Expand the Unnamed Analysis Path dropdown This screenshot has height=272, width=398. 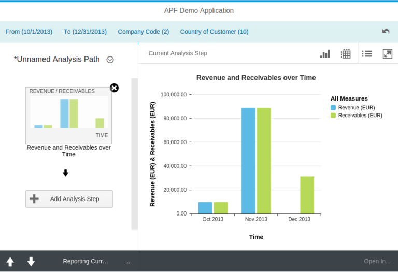coord(110,60)
